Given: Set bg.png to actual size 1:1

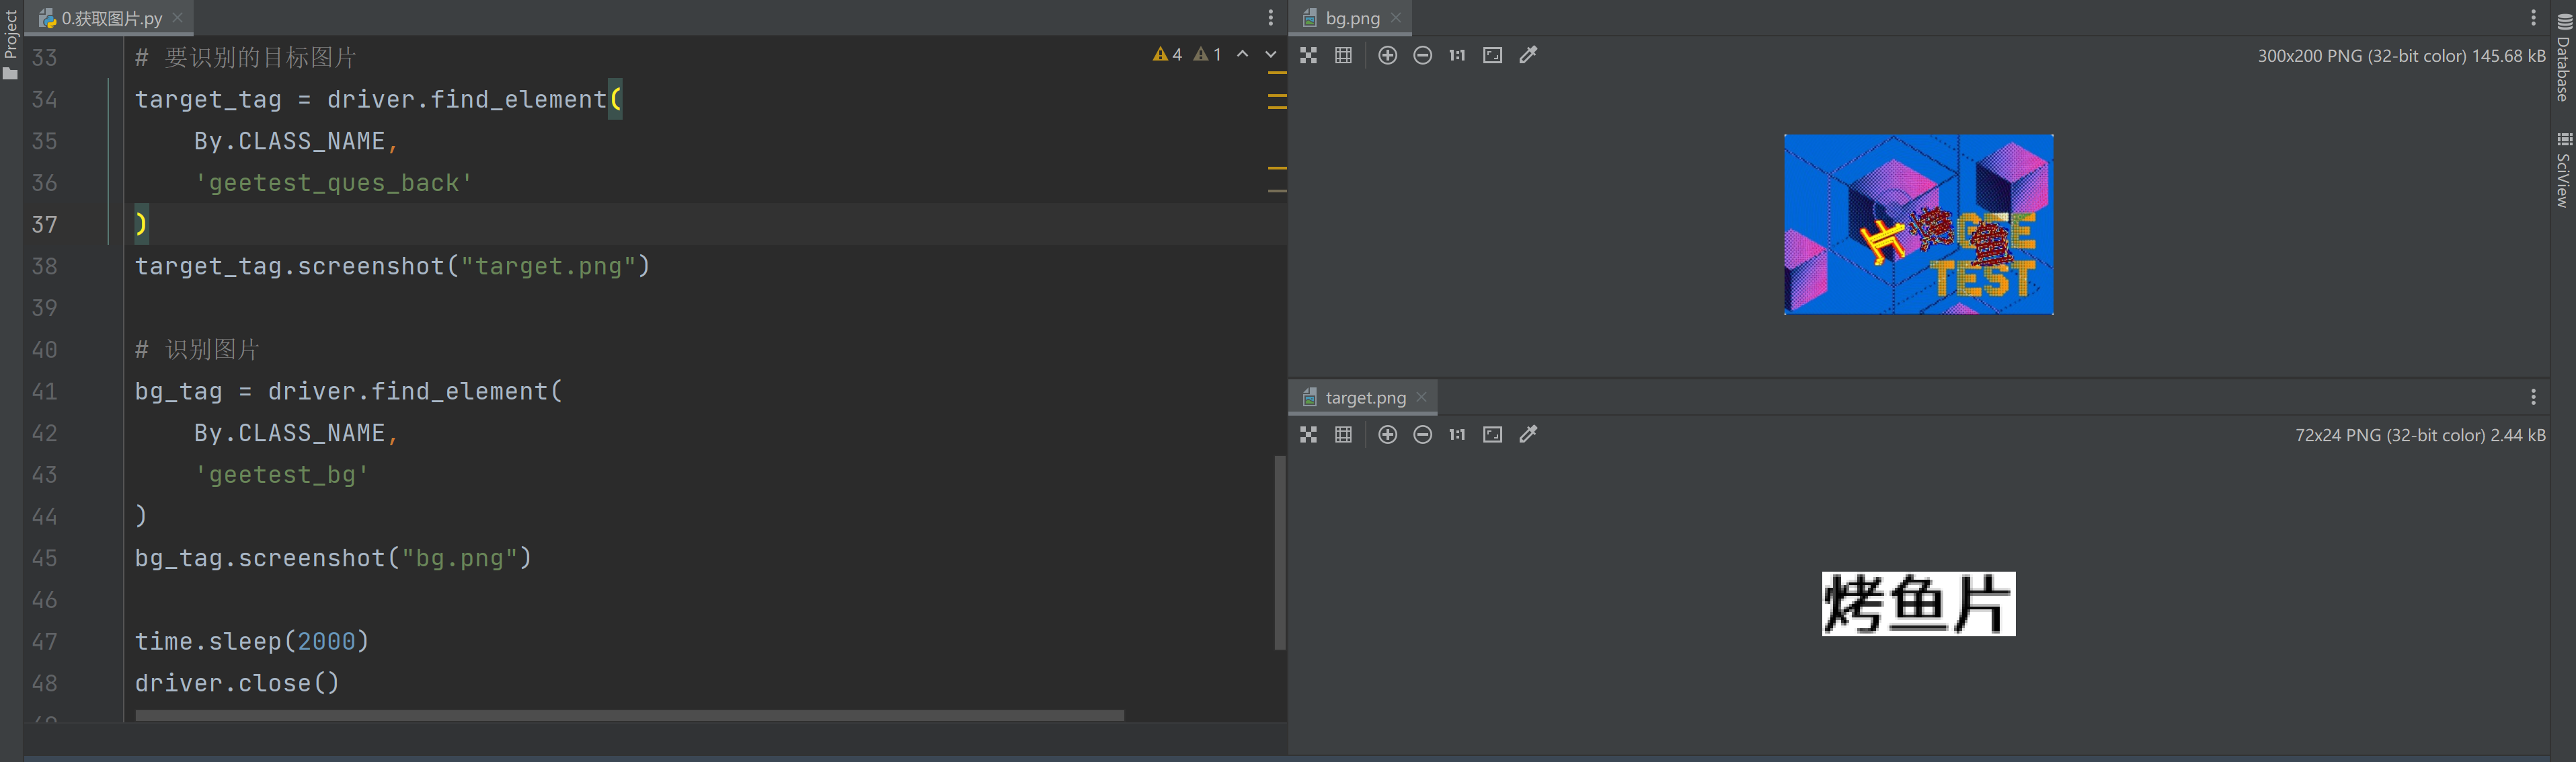Looking at the screenshot, I should (x=1457, y=56).
